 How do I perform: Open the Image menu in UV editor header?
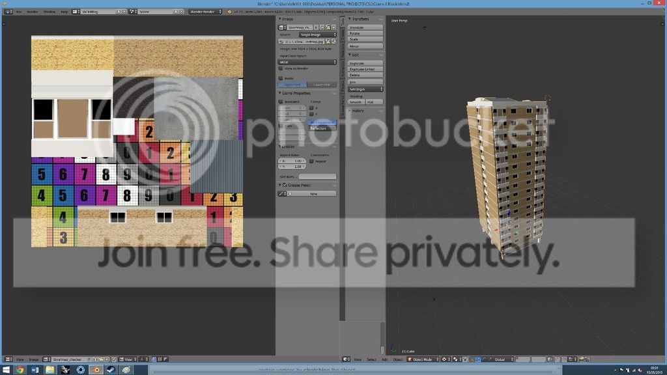[x=34, y=359]
